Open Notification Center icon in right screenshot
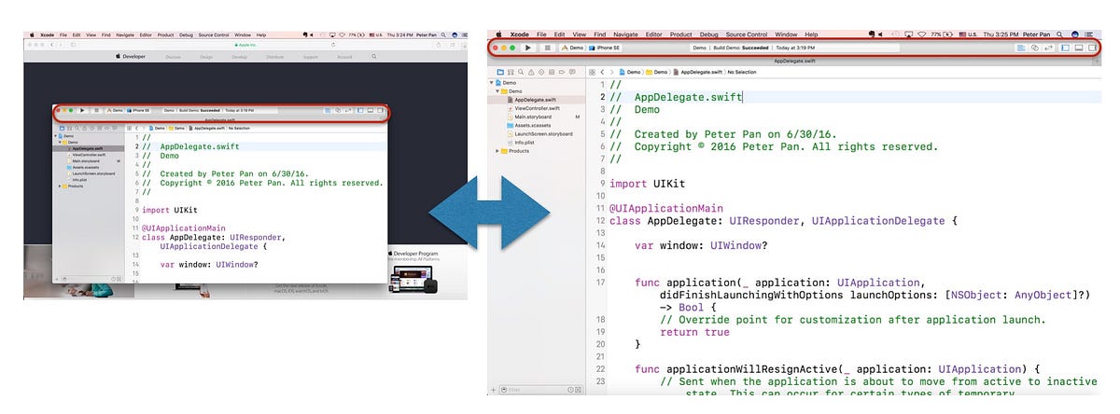The width and height of the screenshot is (1120, 414). pyautogui.click(x=1089, y=34)
